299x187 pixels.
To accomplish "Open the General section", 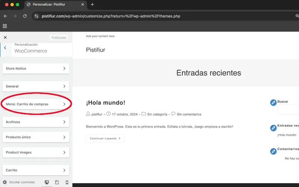I will pos(36,86).
